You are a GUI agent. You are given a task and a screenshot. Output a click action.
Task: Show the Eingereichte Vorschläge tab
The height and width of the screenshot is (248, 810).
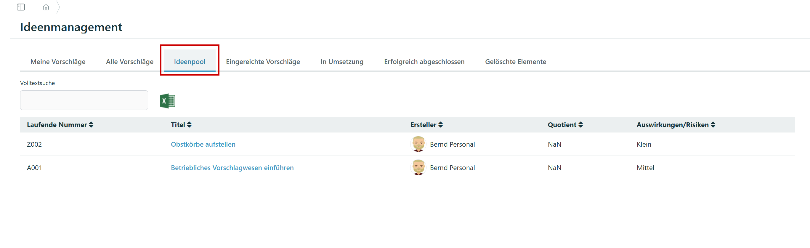[x=263, y=62]
